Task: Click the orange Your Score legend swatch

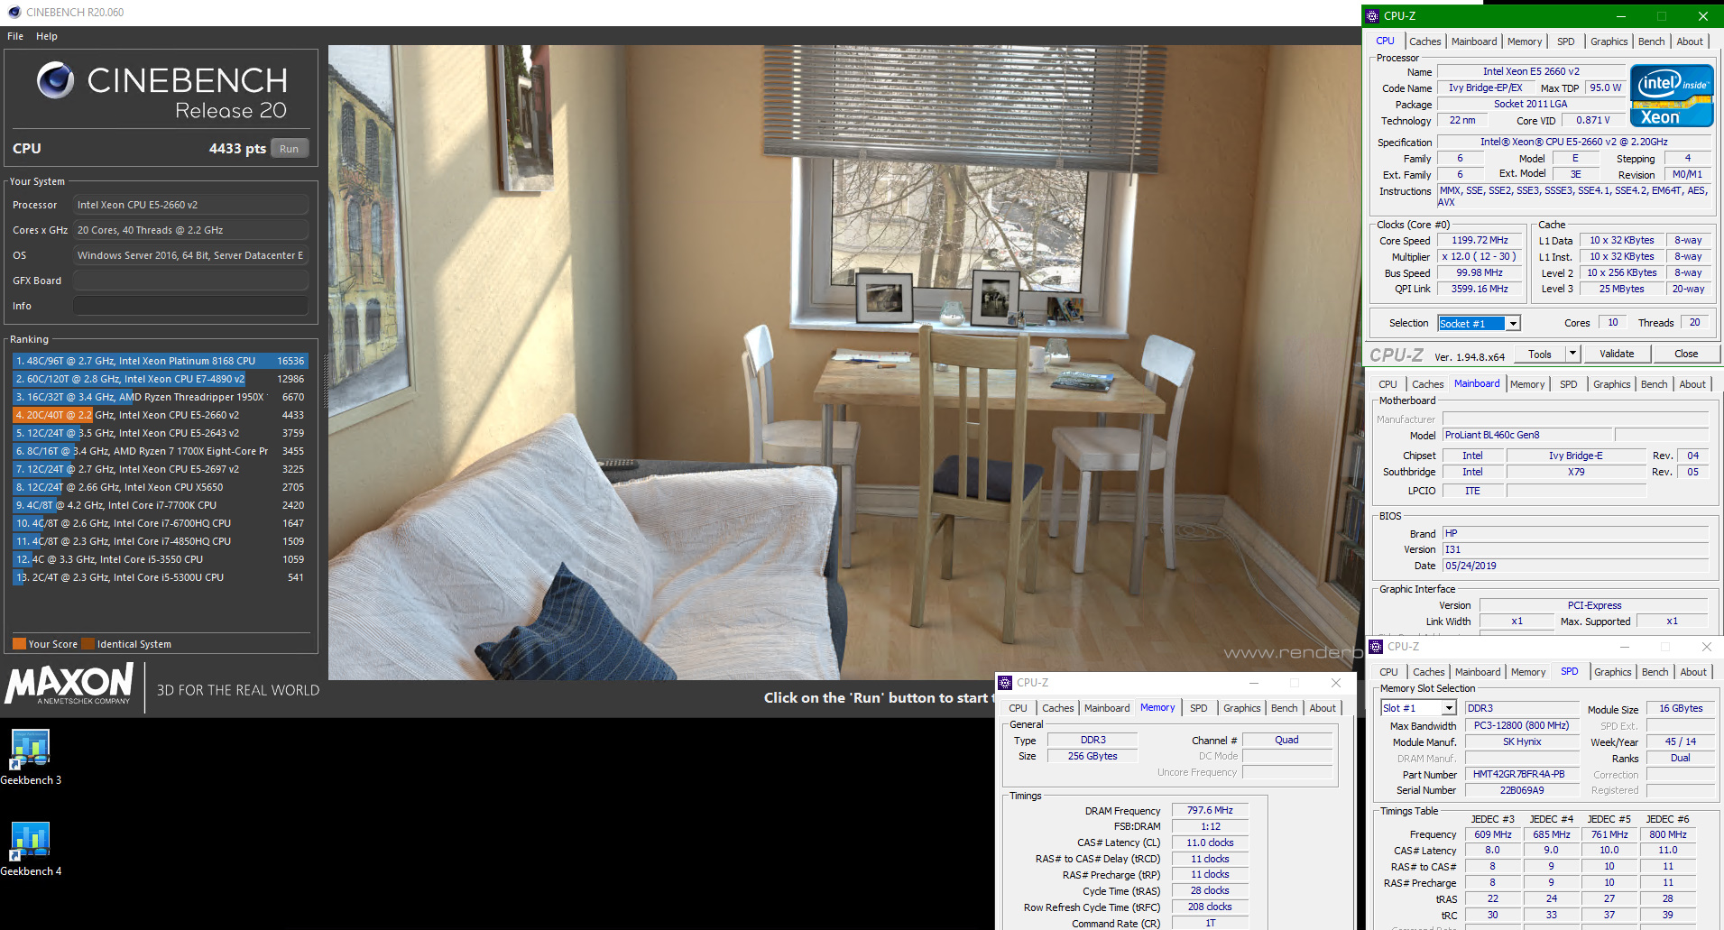Action: pyautogui.click(x=19, y=644)
